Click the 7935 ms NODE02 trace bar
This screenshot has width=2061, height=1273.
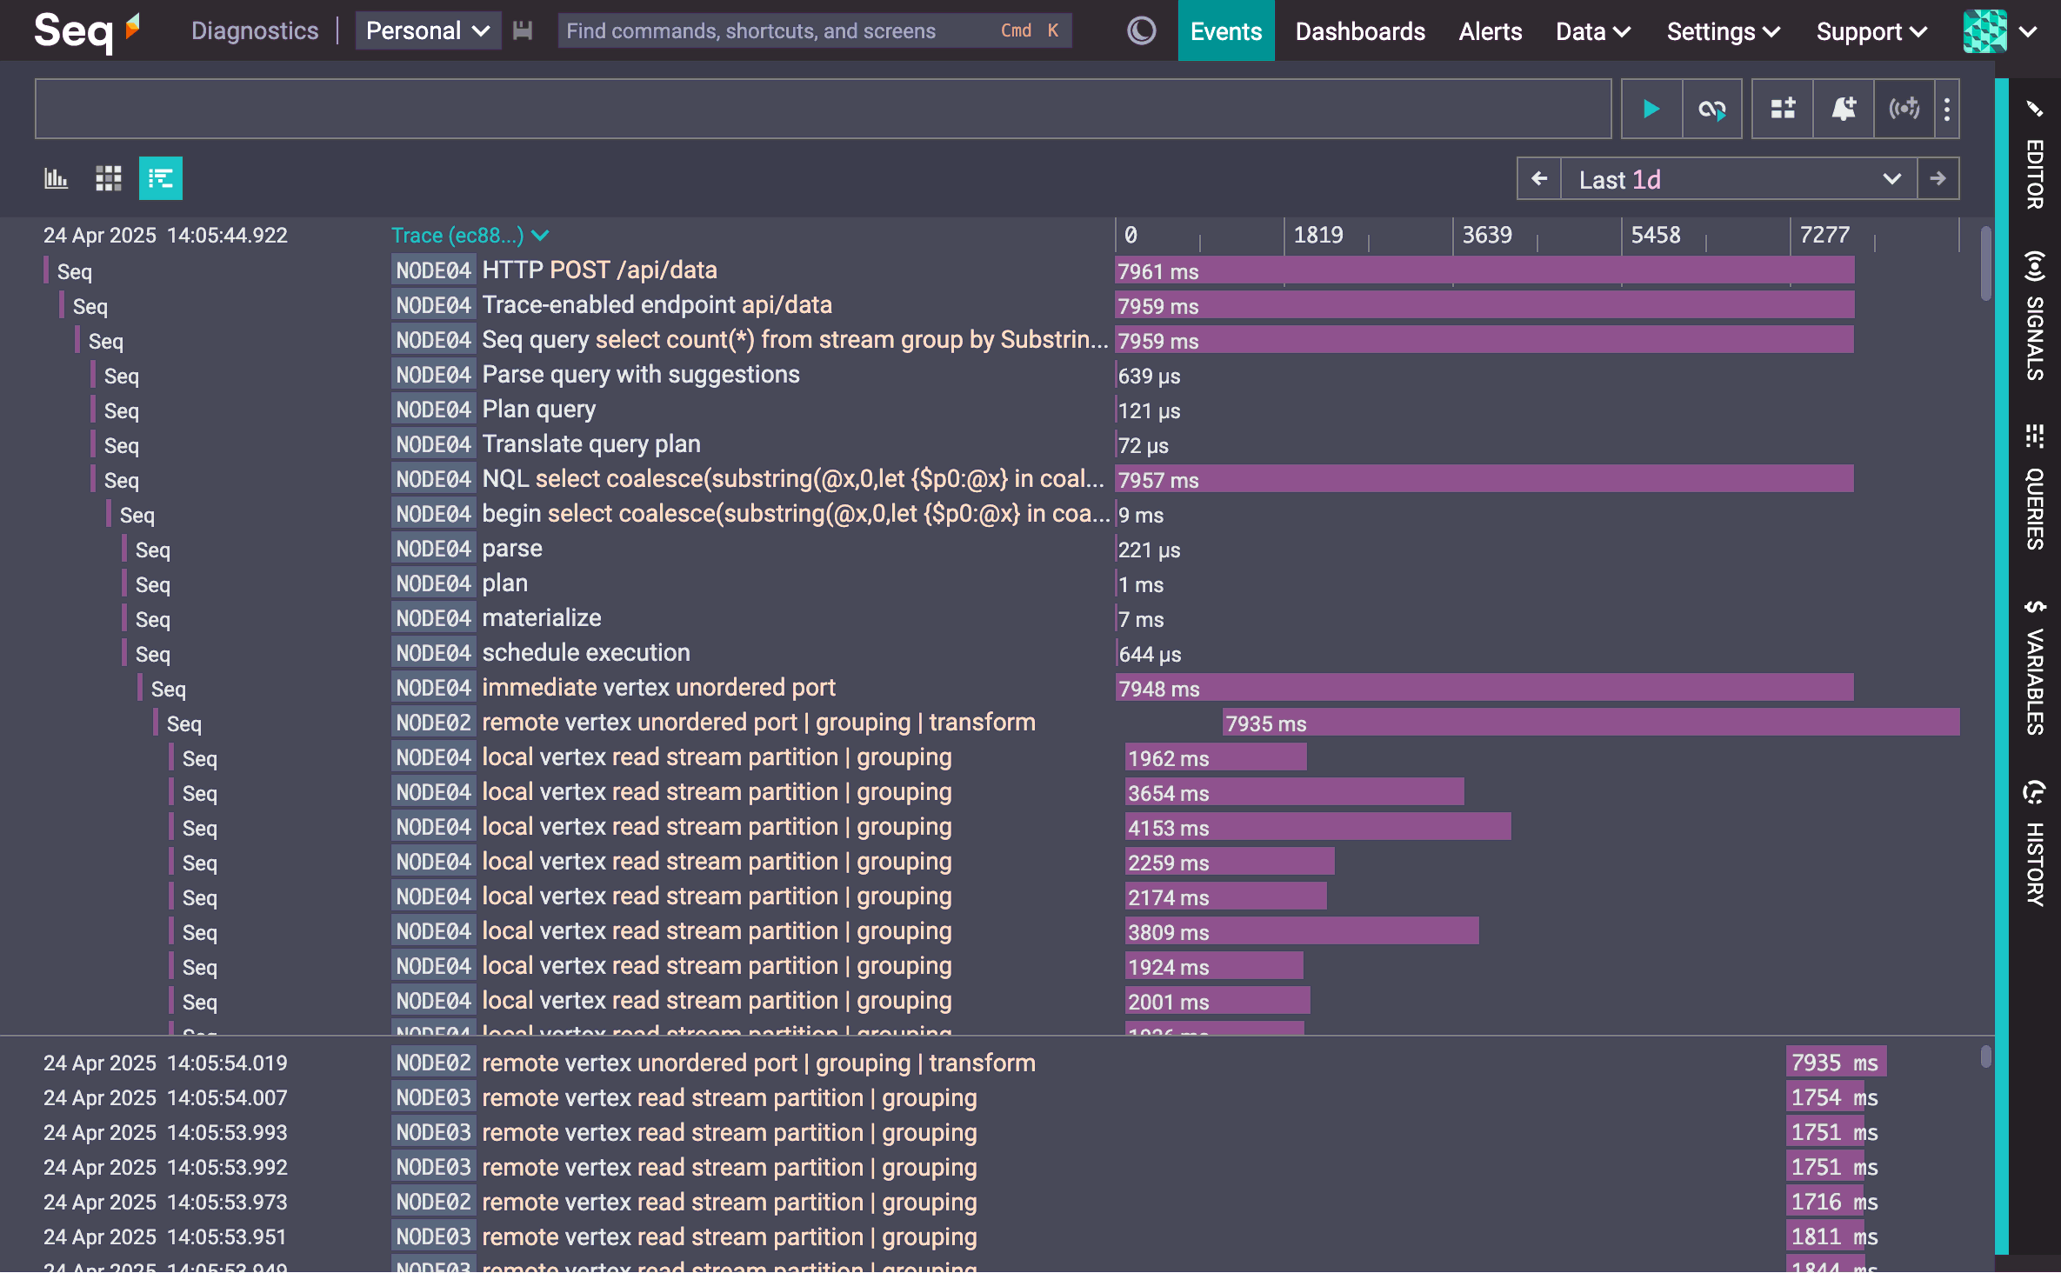[x=1591, y=723]
